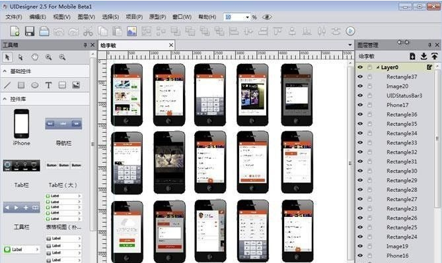Create a new document from toolbar
Image resolution: width=442 pixels, height=263 pixels.
click(x=15, y=31)
